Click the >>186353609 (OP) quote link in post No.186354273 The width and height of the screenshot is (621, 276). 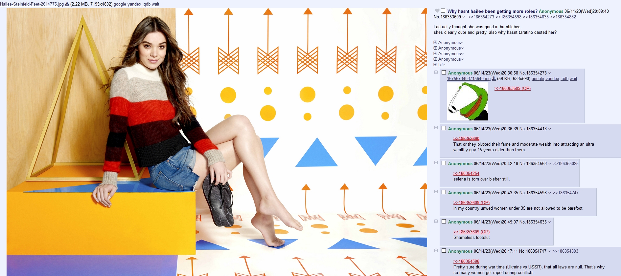coord(513,88)
